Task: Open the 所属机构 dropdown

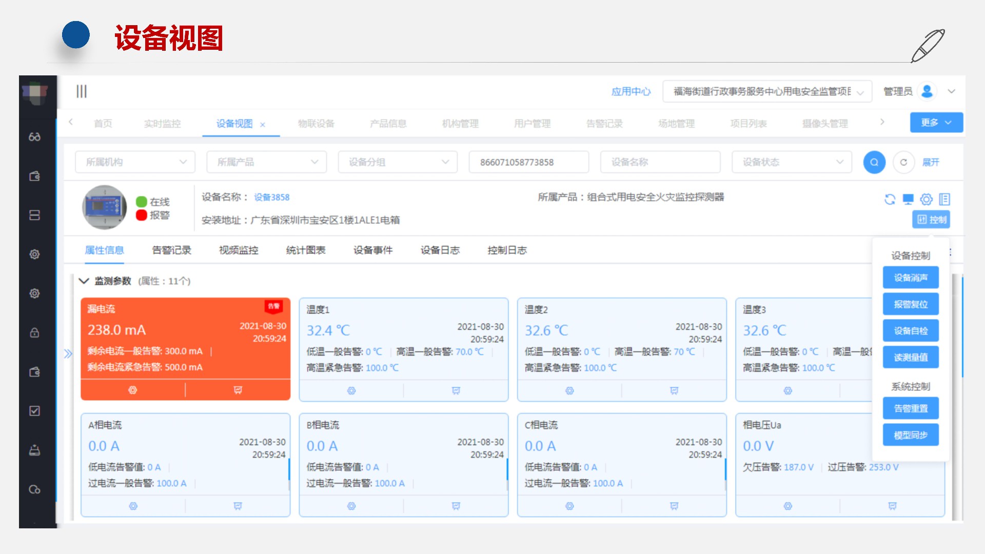Action: (135, 162)
